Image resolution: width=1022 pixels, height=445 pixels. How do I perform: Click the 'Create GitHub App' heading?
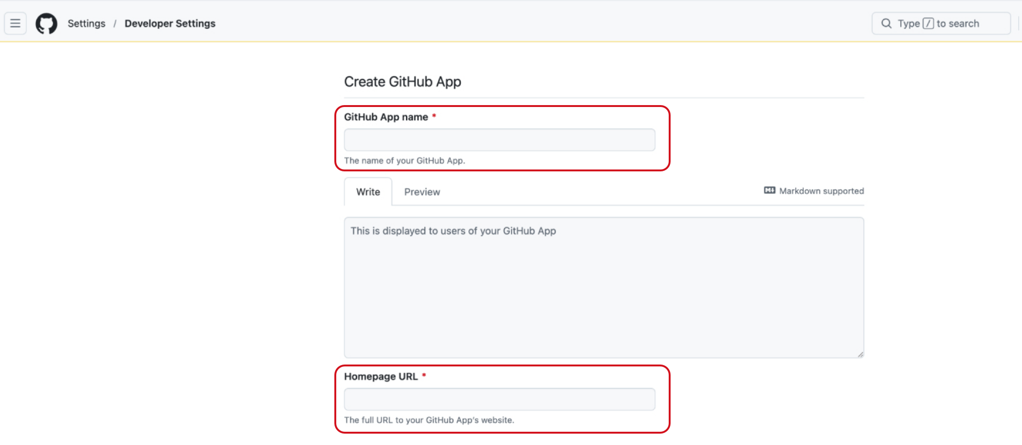403,81
